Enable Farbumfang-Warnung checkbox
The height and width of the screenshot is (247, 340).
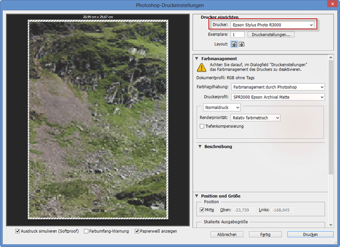tap(86, 231)
